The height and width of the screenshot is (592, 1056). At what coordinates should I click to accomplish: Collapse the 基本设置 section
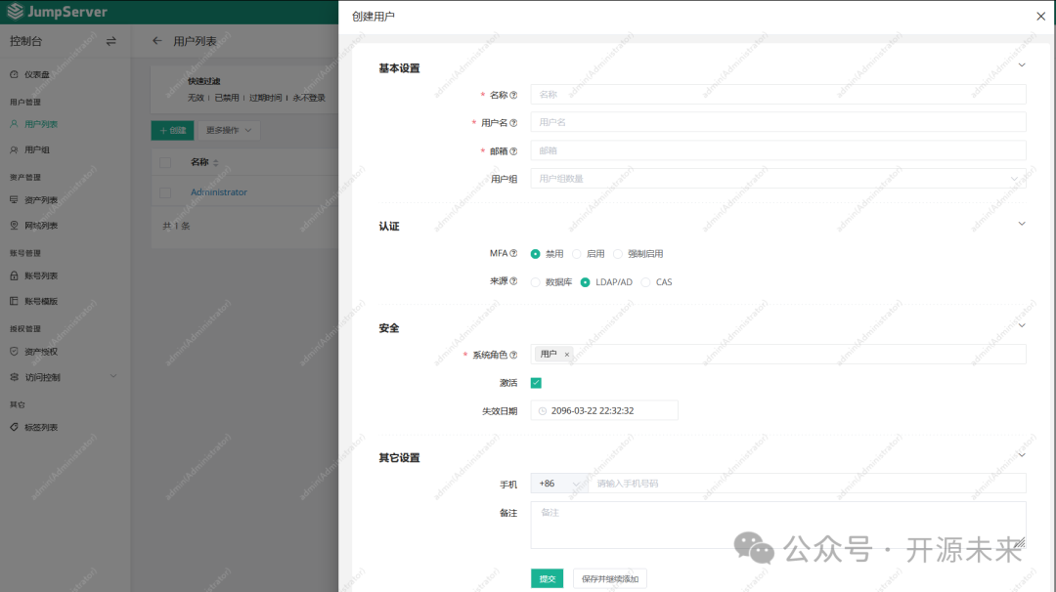coord(1022,64)
